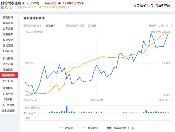Toggle the 净买卖股数 bar legend
The image size is (175, 132).
tap(121, 128)
